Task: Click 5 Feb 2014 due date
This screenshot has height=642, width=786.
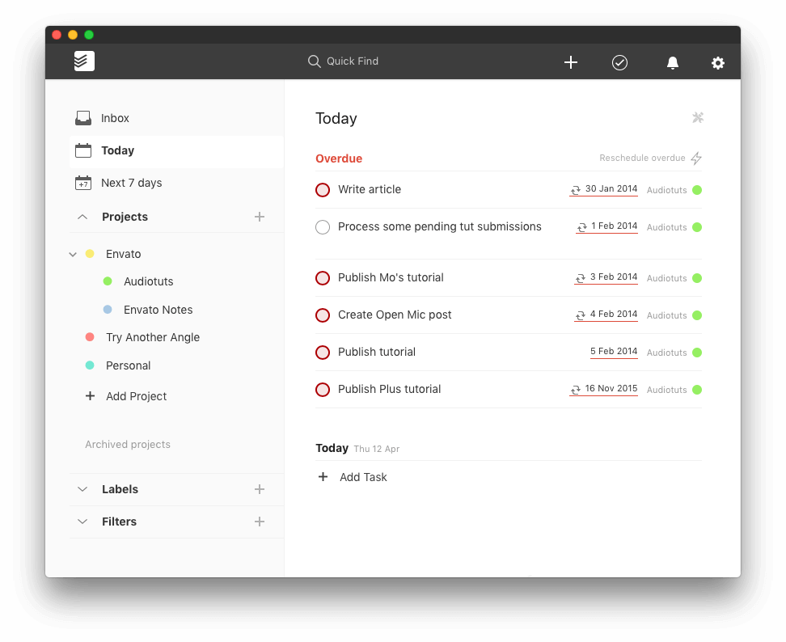Action: (x=614, y=351)
